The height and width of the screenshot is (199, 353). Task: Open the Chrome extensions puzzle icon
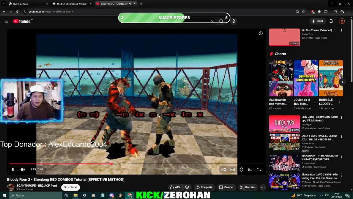click(x=326, y=12)
